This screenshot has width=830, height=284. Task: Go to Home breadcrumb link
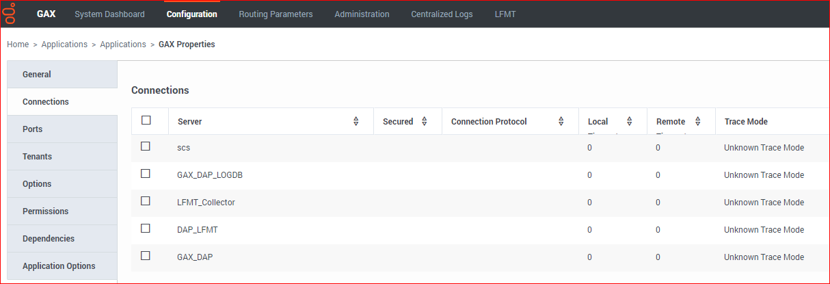18,44
